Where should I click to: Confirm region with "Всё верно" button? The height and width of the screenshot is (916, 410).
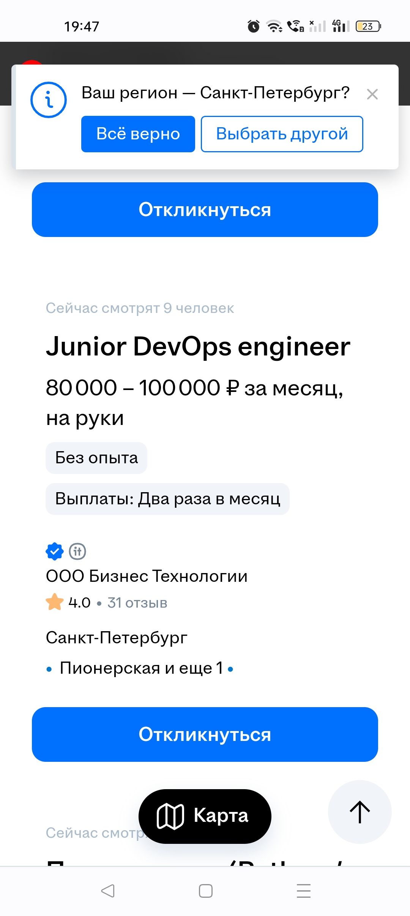[x=138, y=134]
